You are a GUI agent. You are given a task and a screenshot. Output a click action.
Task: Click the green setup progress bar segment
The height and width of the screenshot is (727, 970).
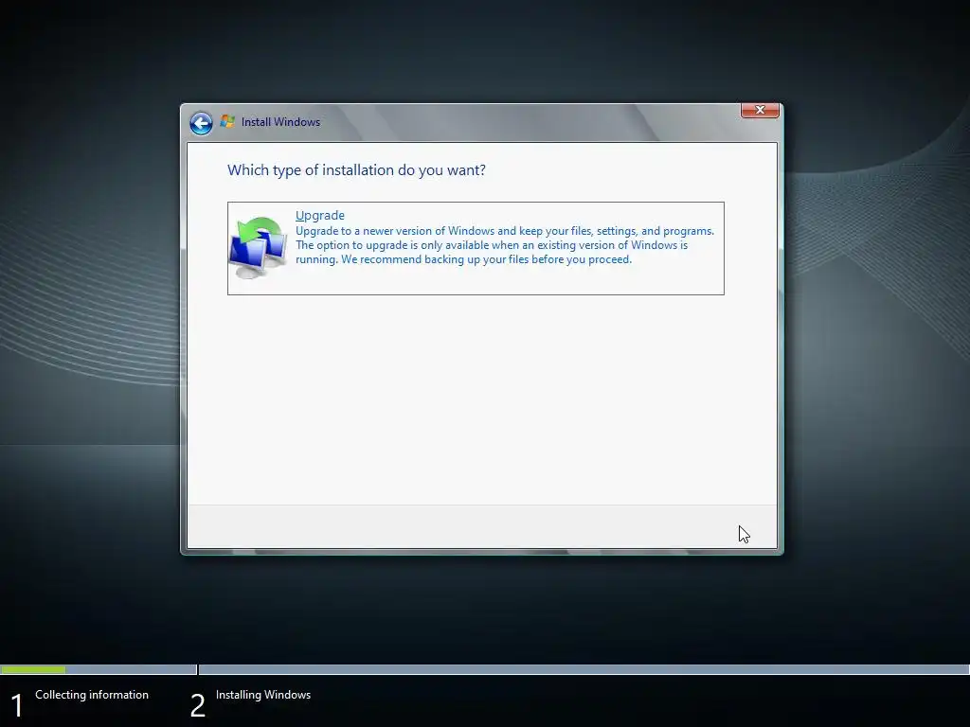point(33,669)
